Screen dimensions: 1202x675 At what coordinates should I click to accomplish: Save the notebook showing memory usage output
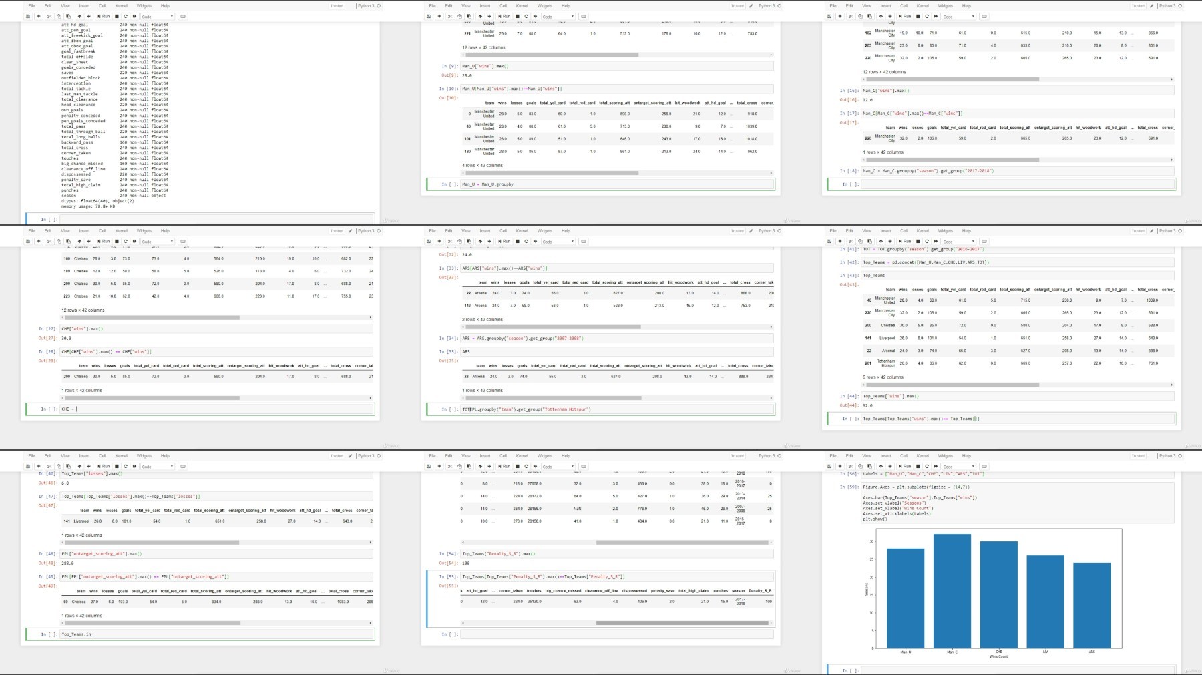click(28, 16)
